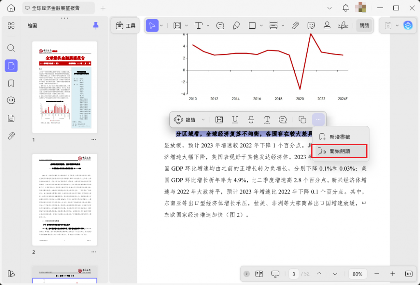420x285 pixels.
Task: Expand the text tool dropdown arrow
Action: point(208,25)
